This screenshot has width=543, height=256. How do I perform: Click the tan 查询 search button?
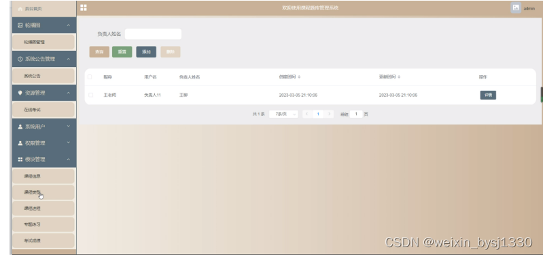click(99, 51)
